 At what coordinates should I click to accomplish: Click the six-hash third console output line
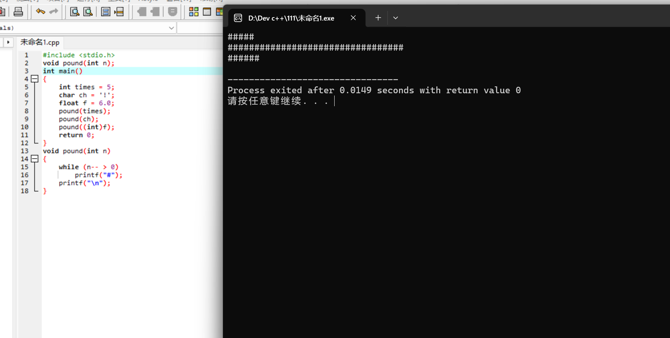coord(244,58)
